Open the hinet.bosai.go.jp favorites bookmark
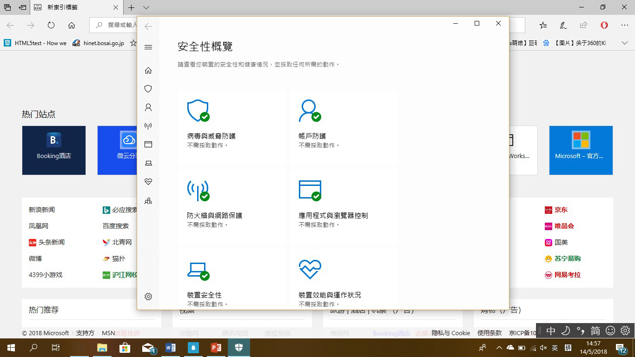The width and height of the screenshot is (635, 357). (x=98, y=43)
